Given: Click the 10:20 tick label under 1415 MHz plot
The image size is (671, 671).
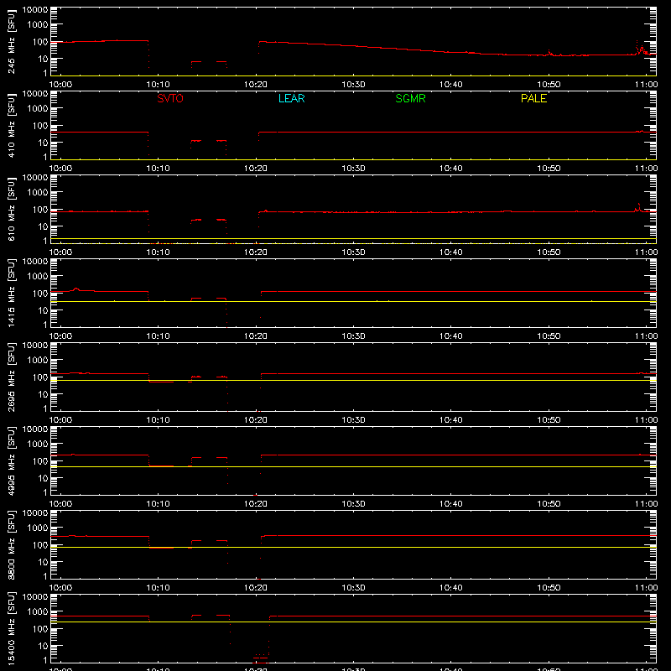Looking at the screenshot, I should pos(256,336).
